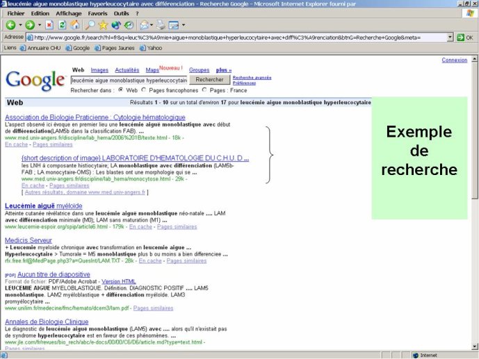Open Association de Biologie Praticienne result

[x=95, y=117]
